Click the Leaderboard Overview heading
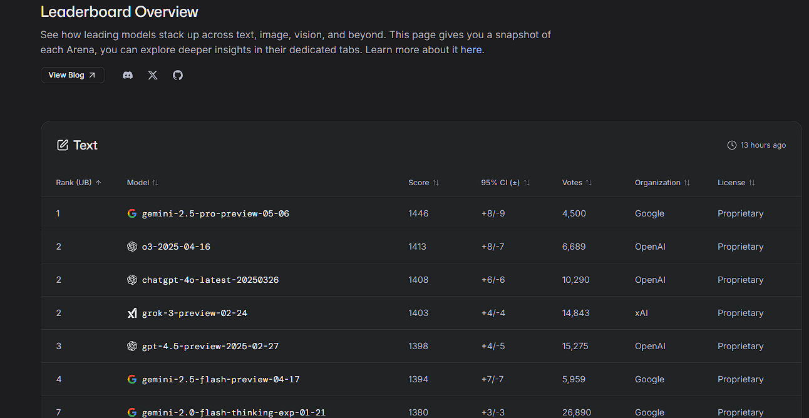This screenshot has height=418, width=809. point(120,11)
